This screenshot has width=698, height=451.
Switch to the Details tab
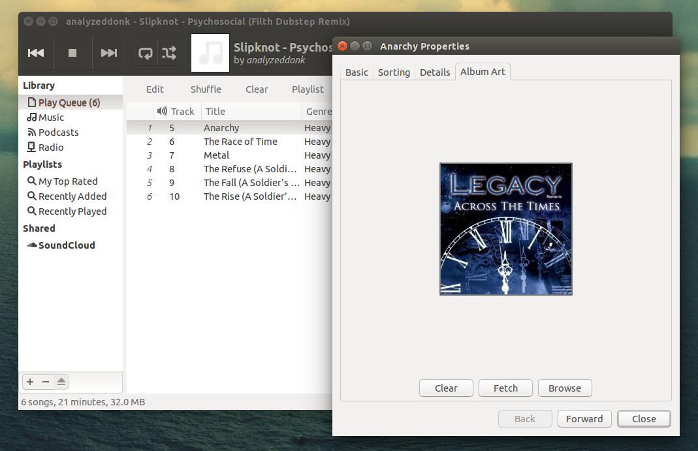[x=435, y=72]
